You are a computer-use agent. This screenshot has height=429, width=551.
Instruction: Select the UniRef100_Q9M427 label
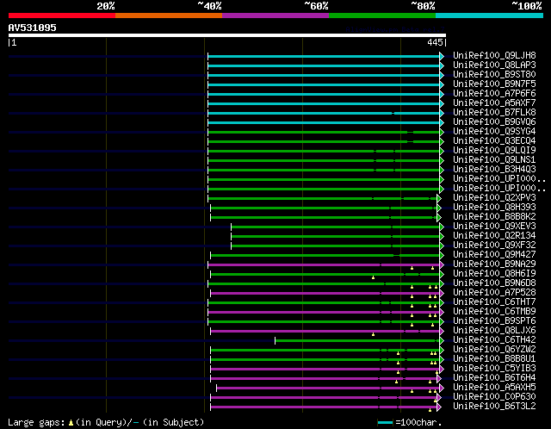(494, 255)
